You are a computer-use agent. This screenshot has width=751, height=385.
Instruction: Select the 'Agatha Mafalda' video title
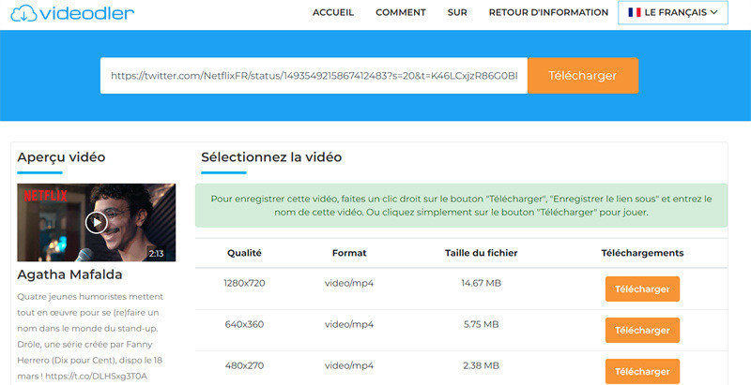click(69, 274)
